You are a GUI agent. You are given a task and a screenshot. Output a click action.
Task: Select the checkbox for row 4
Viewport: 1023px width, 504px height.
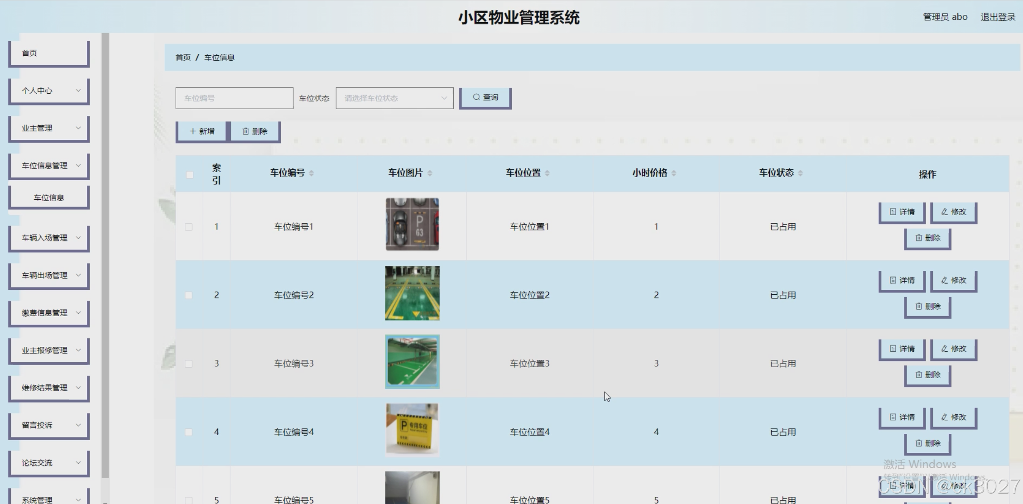click(x=189, y=432)
